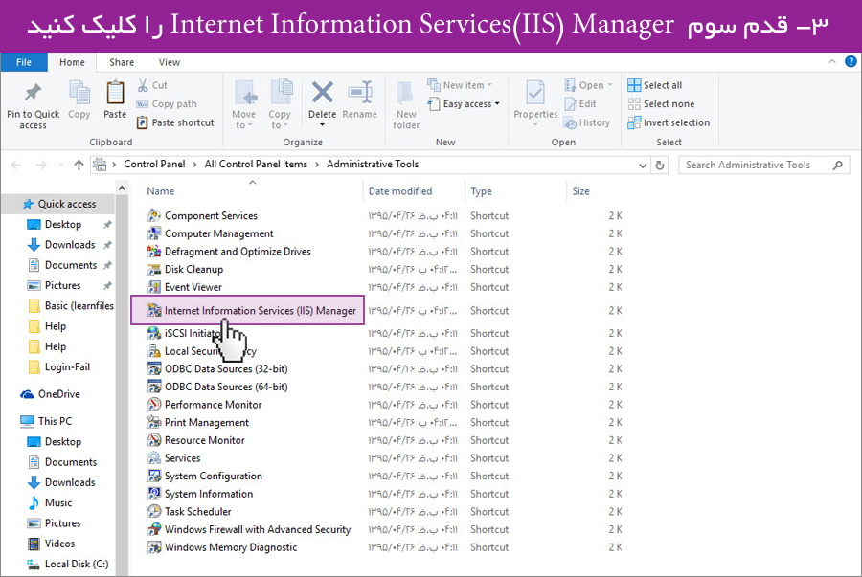Expand the Open dropdown arrow
Viewport: 862px width, 577px height.
click(610, 85)
